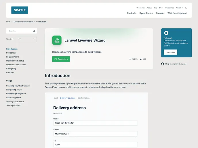Click the Spatie logo

(20, 10)
